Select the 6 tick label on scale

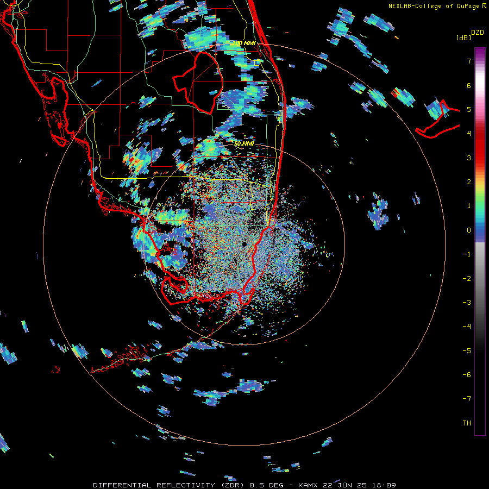click(x=469, y=85)
